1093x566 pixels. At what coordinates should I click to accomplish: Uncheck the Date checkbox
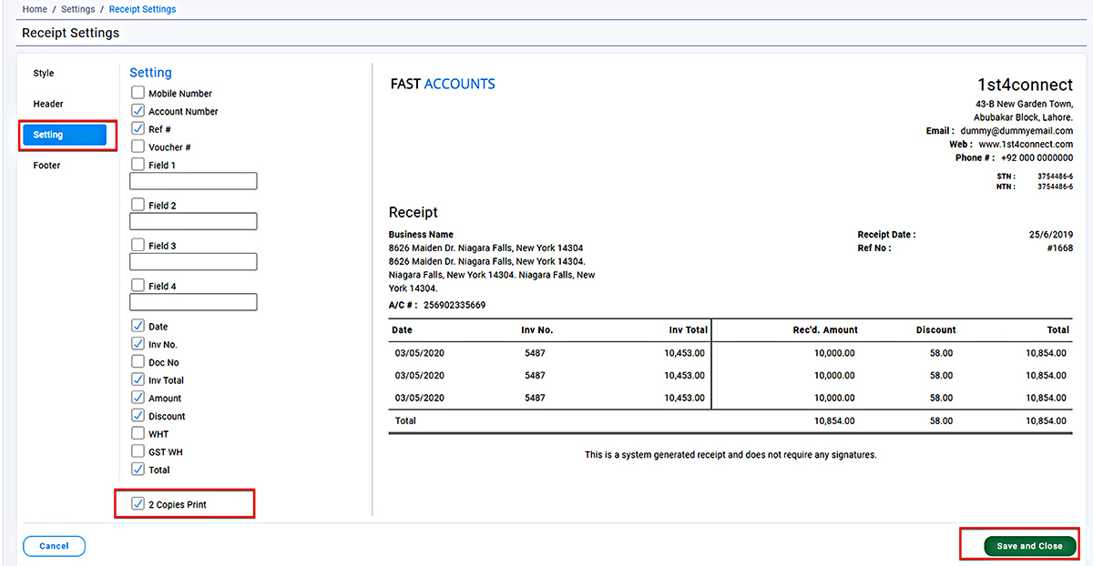(x=138, y=326)
